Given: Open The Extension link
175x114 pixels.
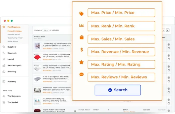Looking at the screenshot, I should coord(14,96).
